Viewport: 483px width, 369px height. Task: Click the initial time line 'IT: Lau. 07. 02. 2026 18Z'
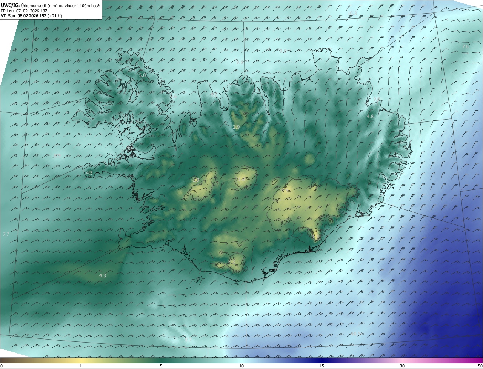(x=24, y=11)
